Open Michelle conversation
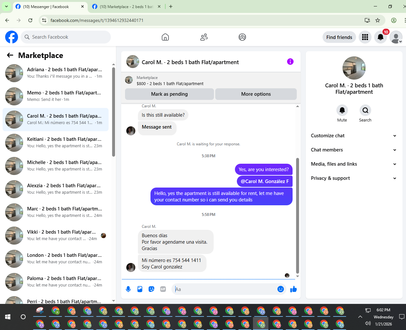 click(55, 166)
